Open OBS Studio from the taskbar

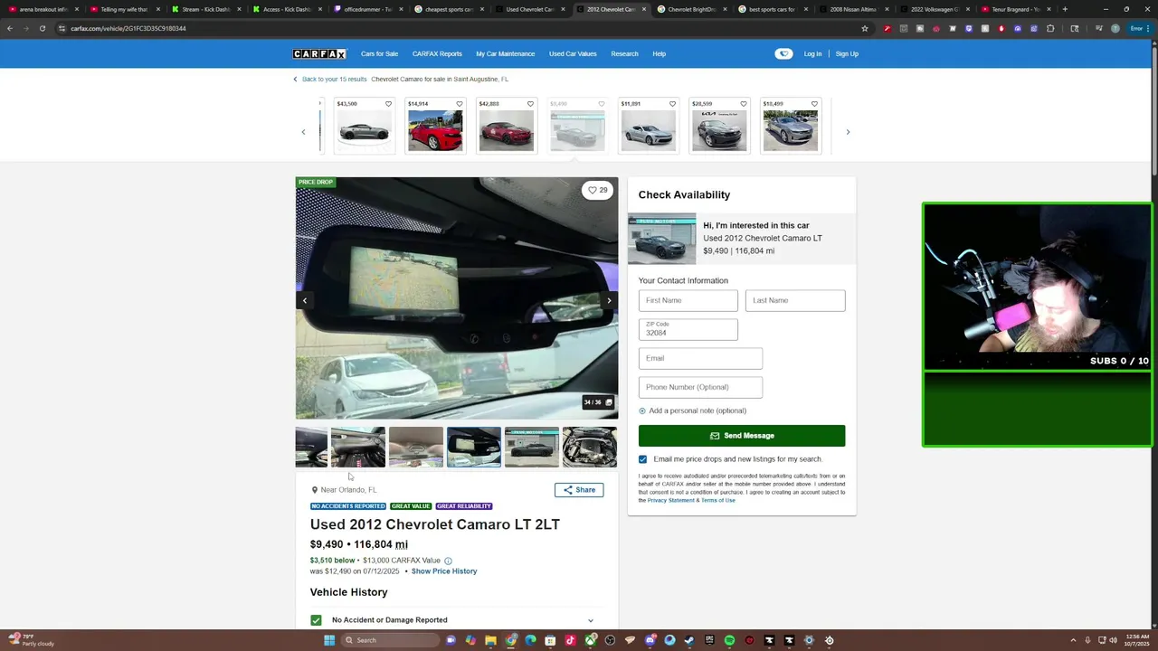(x=610, y=640)
